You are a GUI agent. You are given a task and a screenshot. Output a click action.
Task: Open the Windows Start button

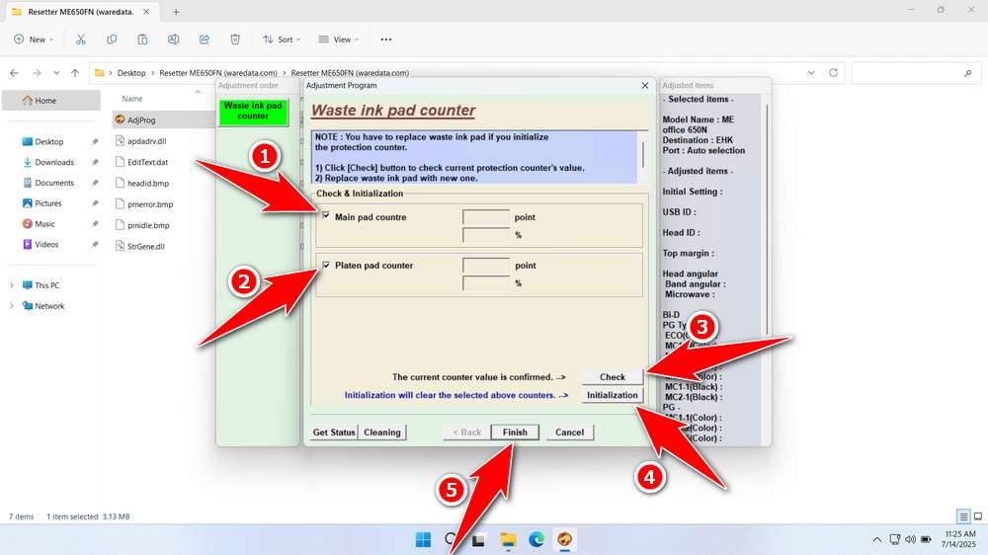click(424, 539)
